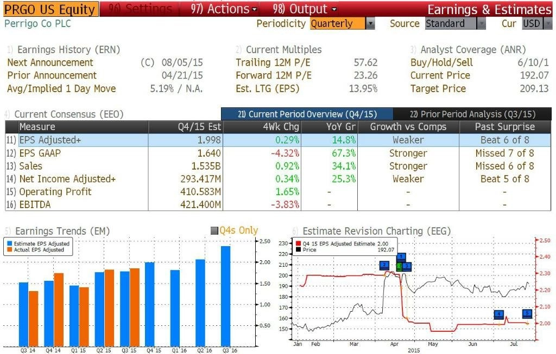This screenshot has height=354, width=556.
Task: Click news event marker 4 on chart
Action: (499, 314)
